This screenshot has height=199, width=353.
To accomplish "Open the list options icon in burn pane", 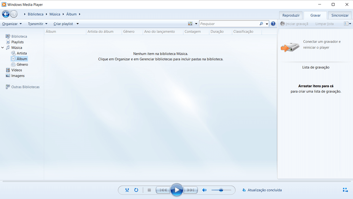I will click(x=346, y=24).
